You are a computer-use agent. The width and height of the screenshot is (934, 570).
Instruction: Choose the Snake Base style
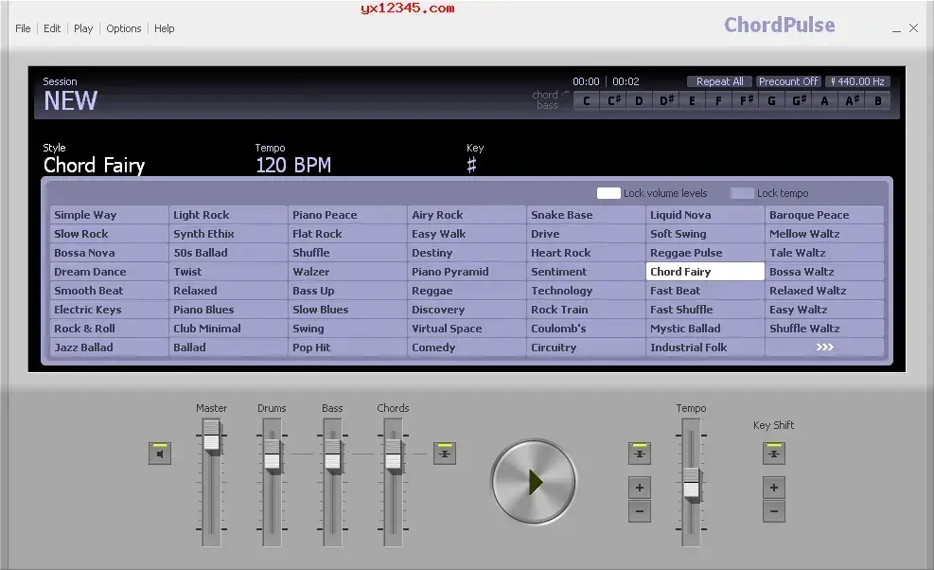(x=586, y=215)
